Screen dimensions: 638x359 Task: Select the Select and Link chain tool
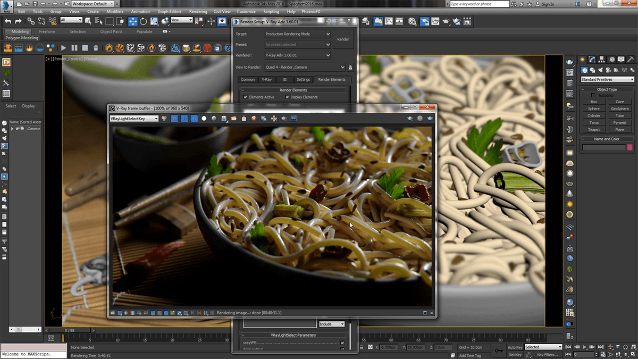(31, 21)
